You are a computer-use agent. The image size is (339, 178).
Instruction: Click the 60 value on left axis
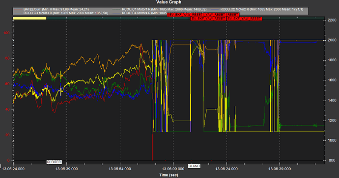[7, 84]
